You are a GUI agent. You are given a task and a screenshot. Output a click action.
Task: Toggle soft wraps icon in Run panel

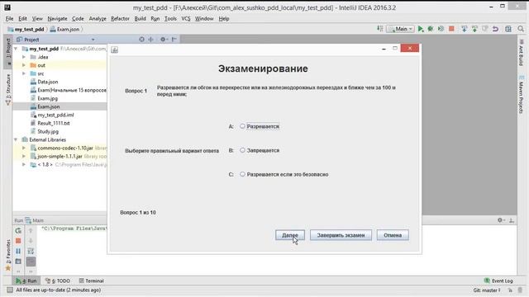tap(31, 251)
